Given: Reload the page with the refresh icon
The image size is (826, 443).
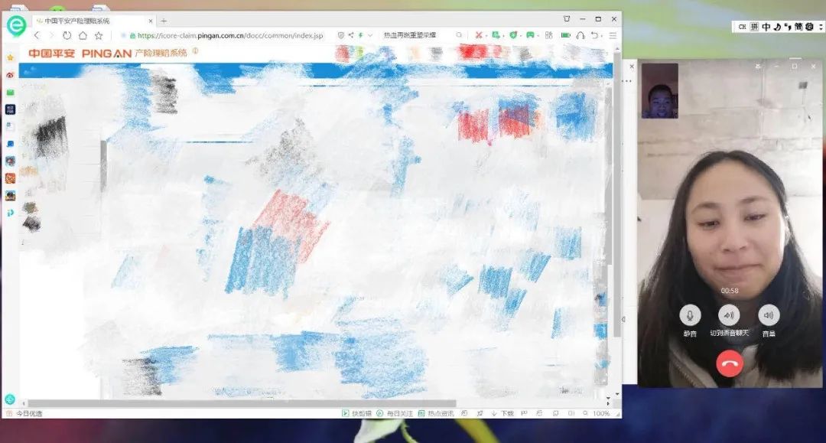Looking at the screenshot, I should [67, 35].
